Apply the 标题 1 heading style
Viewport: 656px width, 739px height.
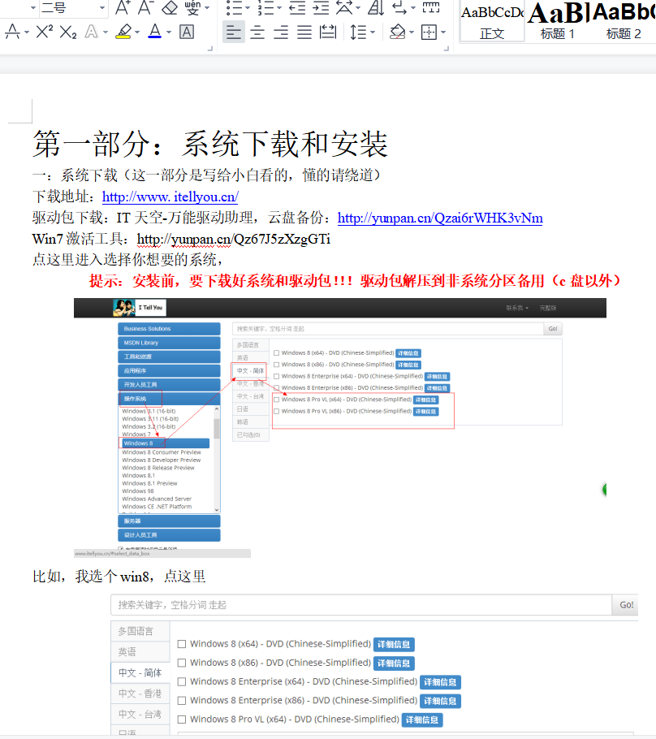pyautogui.click(x=557, y=21)
